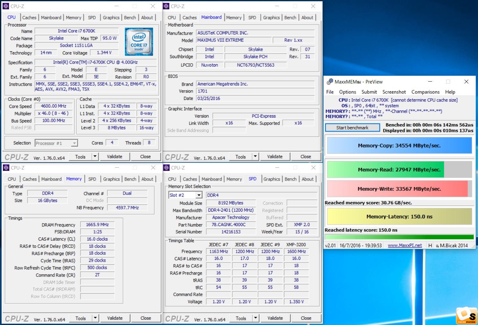Open Tools dropdown arrow in Mainboard window
Image resolution: width=478 pixels, height=325 pixels.
pos(255,157)
